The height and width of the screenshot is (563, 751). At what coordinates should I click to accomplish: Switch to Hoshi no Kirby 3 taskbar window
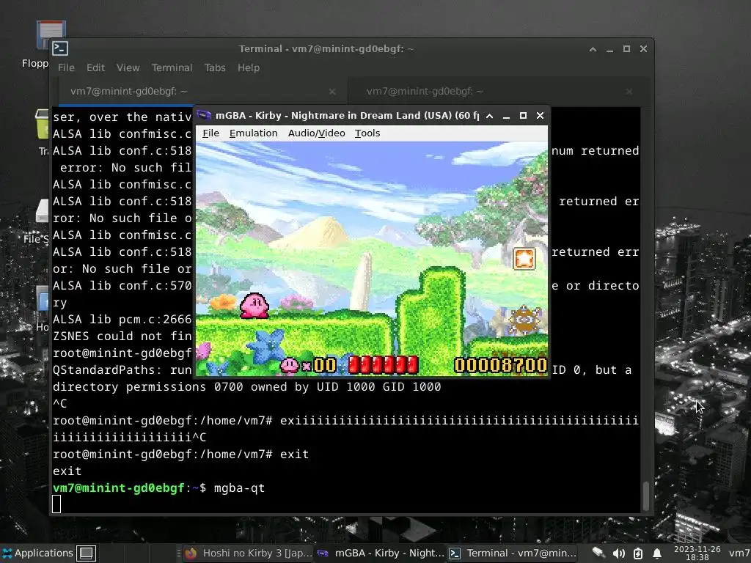click(249, 553)
